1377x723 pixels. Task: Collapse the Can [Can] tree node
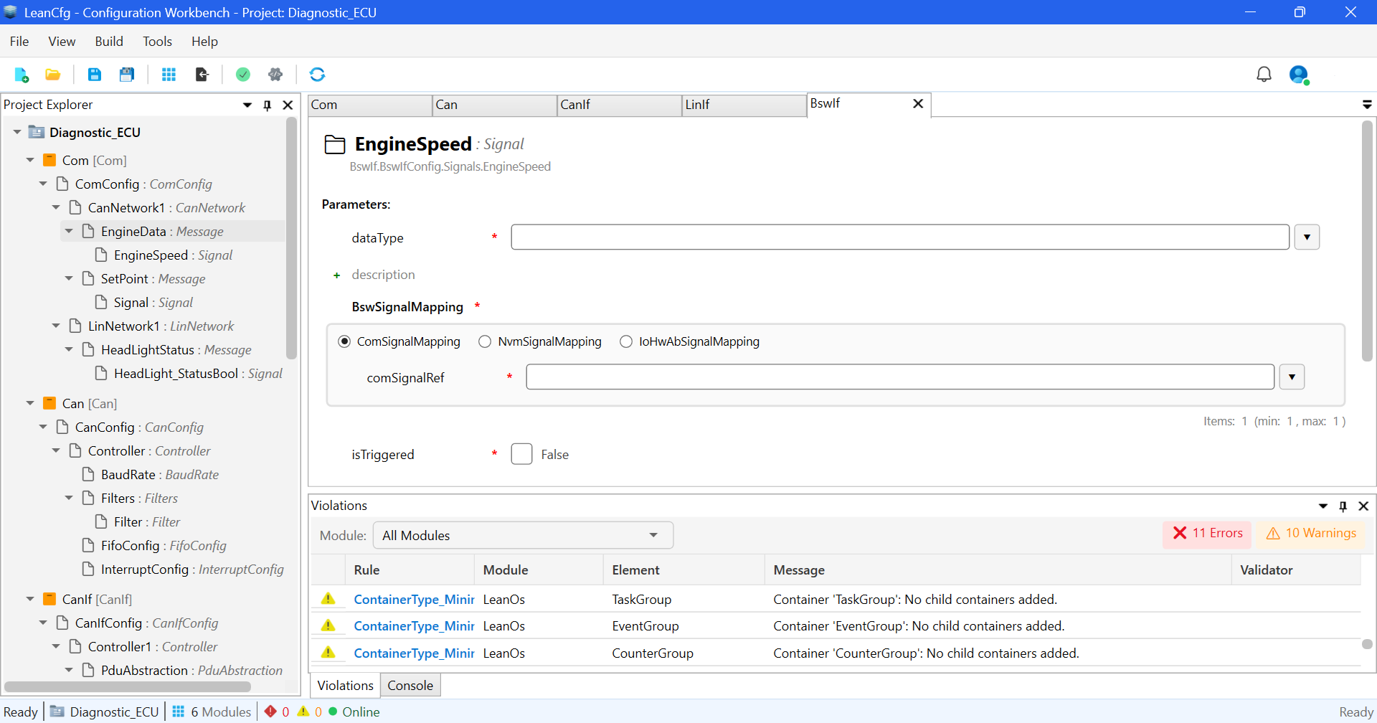[x=30, y=404]
